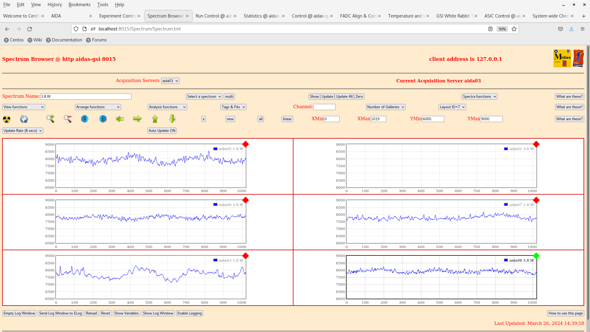
Task: Click the blue double down-arrow icon
Action: [x=85, y=119]
